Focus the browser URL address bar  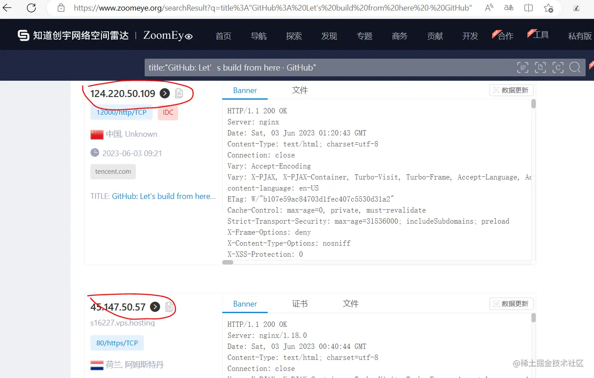[x=273, y=7]
